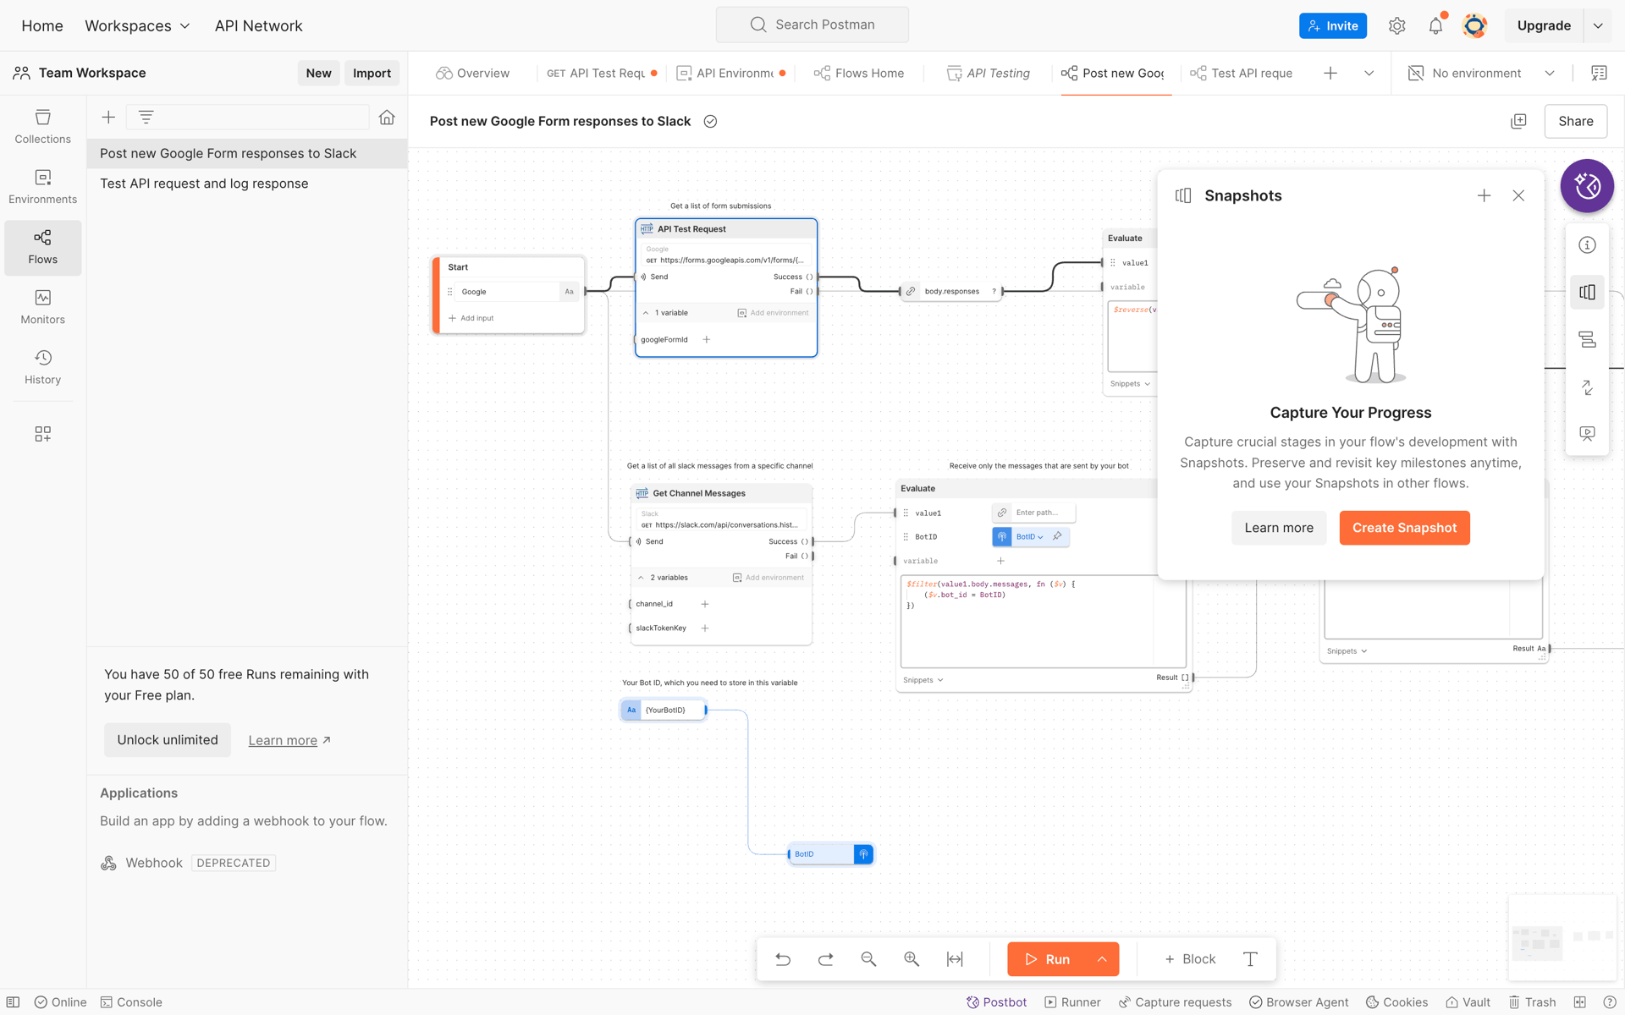Open Trash from the status bar

pyautogui.click(x=1532, y=1002)
